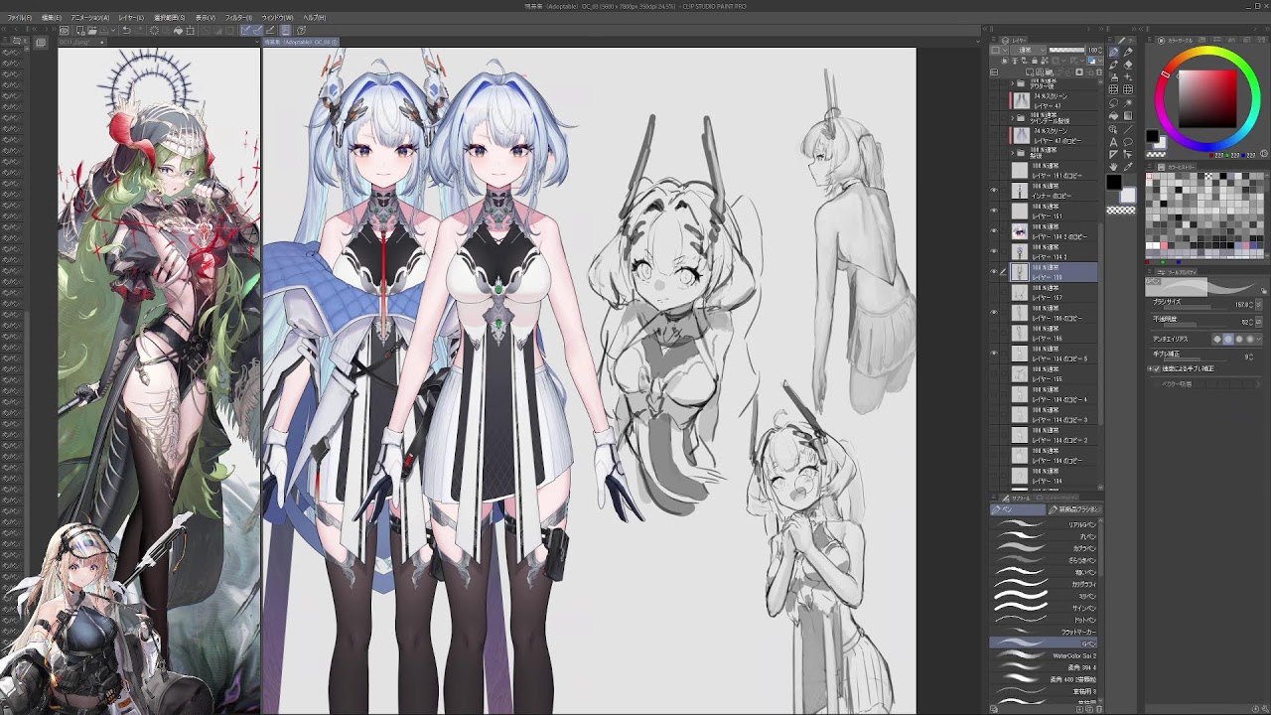Select the Figure line tool

(1128, 129)
